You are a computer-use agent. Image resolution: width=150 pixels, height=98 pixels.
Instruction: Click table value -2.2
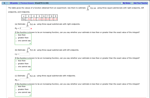[34, 19]
